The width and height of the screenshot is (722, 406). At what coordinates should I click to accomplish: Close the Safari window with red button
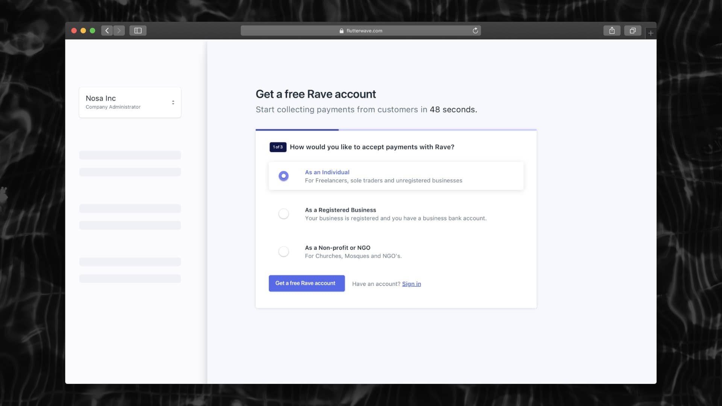point(74,31)
